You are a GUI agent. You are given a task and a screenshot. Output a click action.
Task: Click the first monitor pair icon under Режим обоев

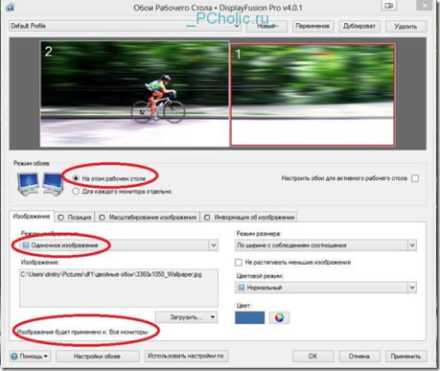coord(29,184)
